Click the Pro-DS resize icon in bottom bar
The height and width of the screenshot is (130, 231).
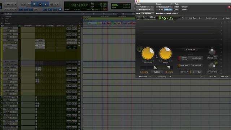click(x=202, y=77)
